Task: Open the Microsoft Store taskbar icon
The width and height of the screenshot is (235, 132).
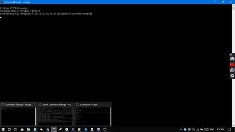Action: click(22, 129)
